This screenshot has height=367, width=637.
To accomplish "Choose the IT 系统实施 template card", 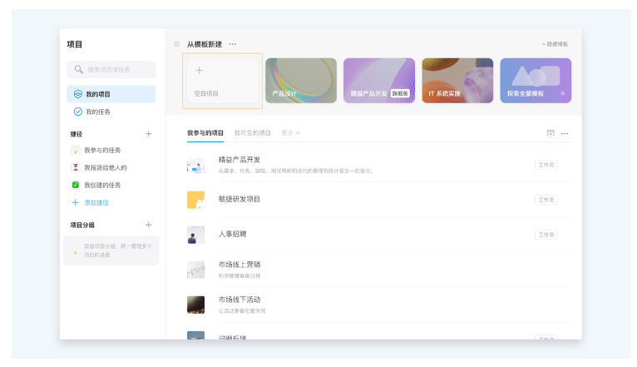I will [457, 81].
